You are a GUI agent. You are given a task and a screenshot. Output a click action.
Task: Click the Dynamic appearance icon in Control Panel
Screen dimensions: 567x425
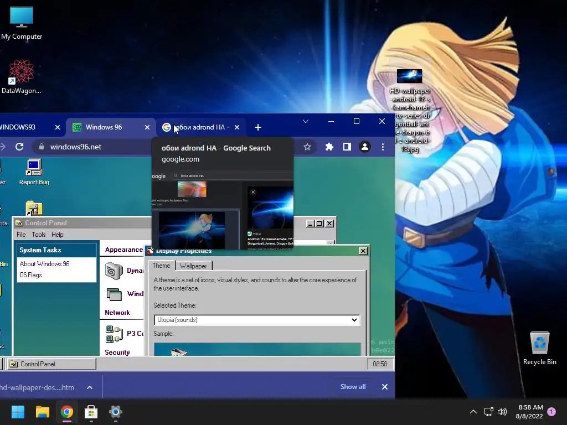(x=114, y=271)
